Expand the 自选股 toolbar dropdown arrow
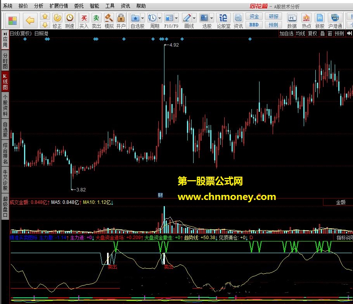This screenshot has height=304, width=353. (x=142, y=18)
